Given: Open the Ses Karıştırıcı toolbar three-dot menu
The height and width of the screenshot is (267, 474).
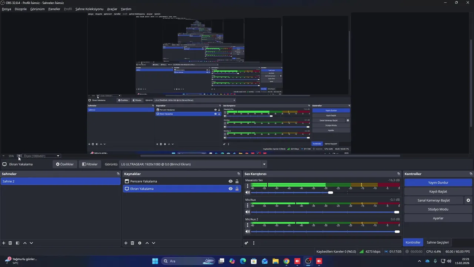Looking at the screenshot, I should pyautogui.click(x=254, y=243).
